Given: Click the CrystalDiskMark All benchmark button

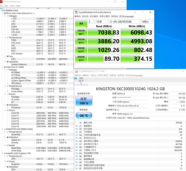Looking at the screenshot, I should pos(81,23).
